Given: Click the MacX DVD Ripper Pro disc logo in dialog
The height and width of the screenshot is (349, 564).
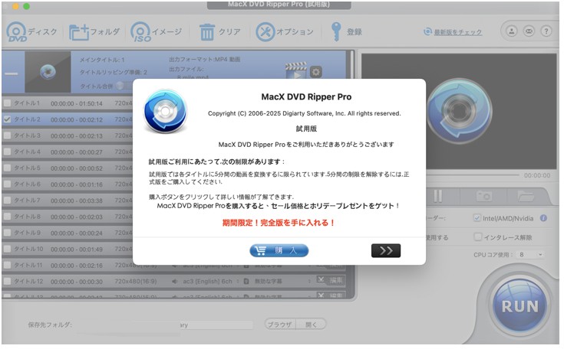Looking at the screenshot, I should [165, 111].
